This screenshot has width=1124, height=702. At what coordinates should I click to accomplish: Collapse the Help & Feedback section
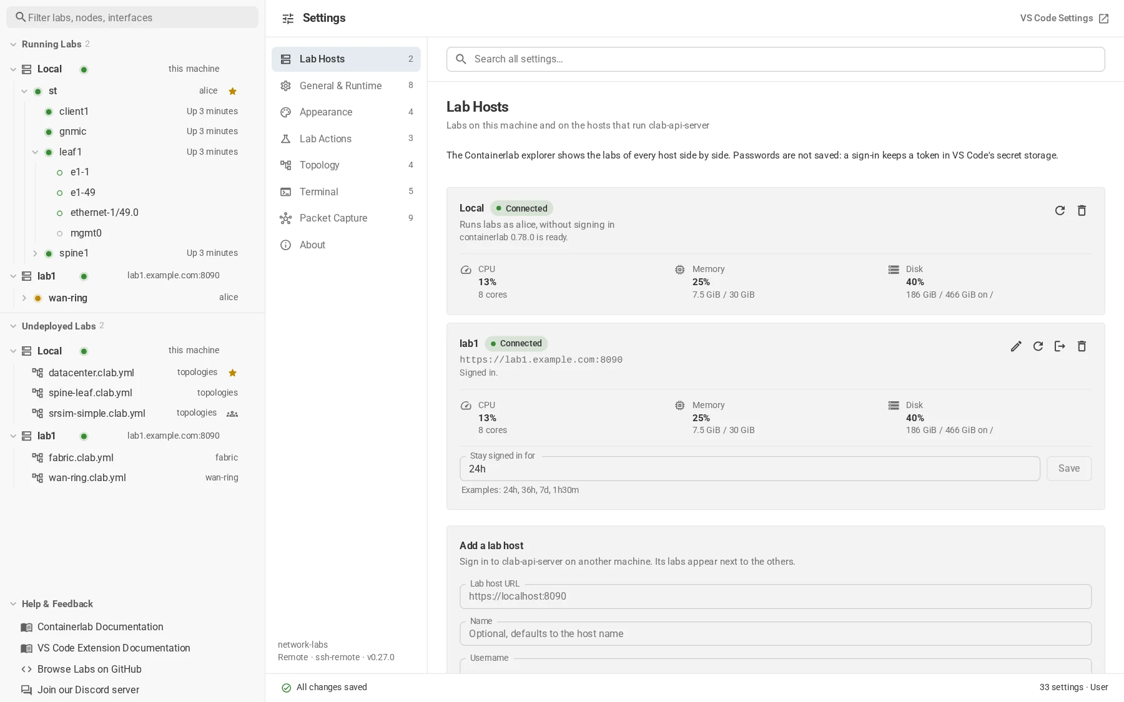point(13,604)
